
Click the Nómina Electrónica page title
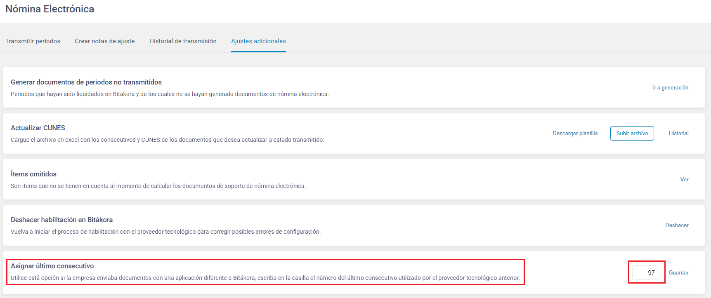click(50, 9)
